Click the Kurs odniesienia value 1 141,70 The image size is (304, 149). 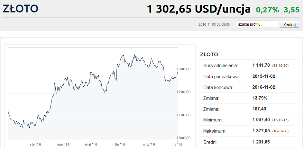261,66
